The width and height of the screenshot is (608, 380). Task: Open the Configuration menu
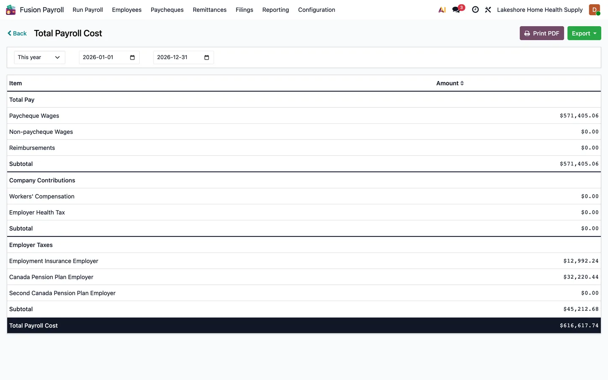point(317,10)
